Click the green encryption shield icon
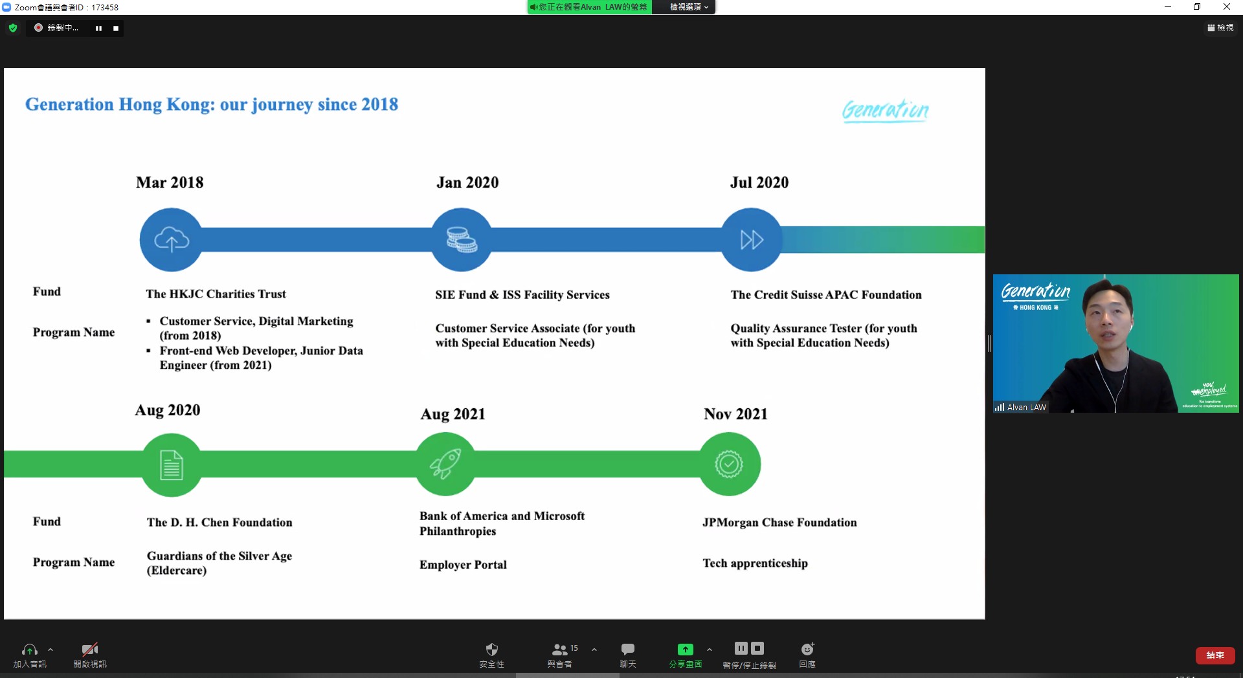 tap(13, 28)
